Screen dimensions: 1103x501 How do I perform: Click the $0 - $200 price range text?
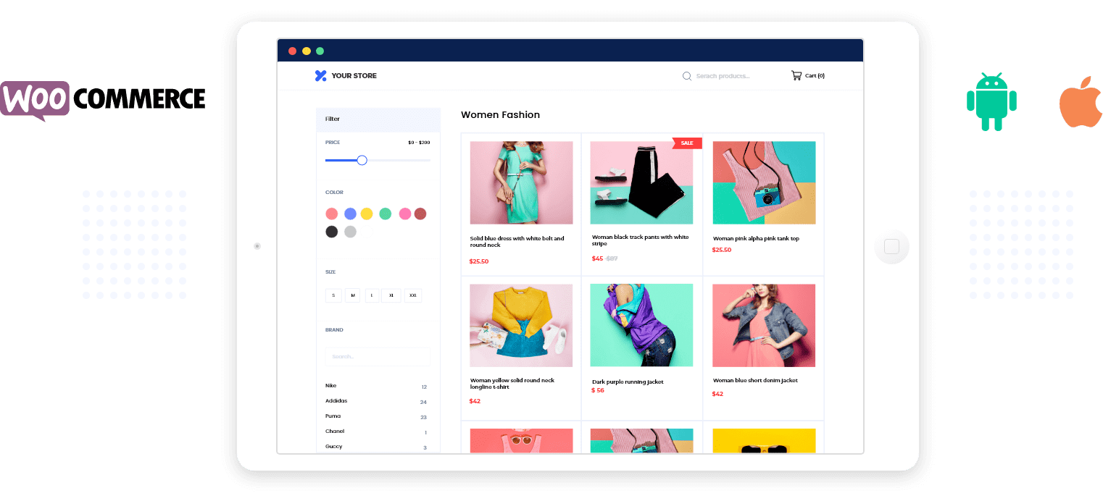419,143
